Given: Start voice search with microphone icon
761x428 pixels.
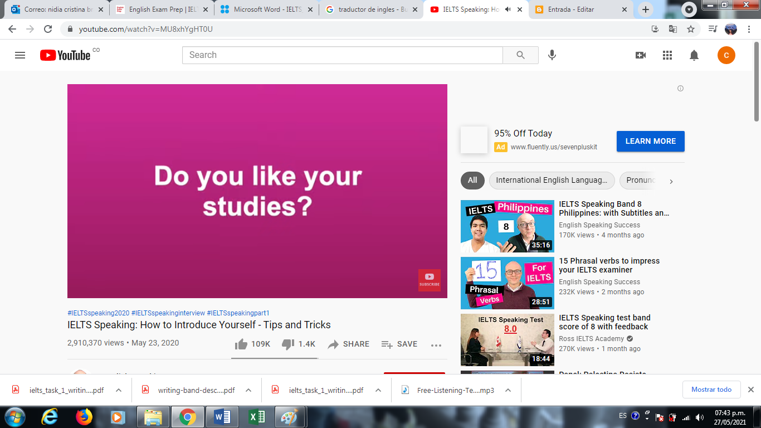Looking at the screenshot, I should [552, 55].
